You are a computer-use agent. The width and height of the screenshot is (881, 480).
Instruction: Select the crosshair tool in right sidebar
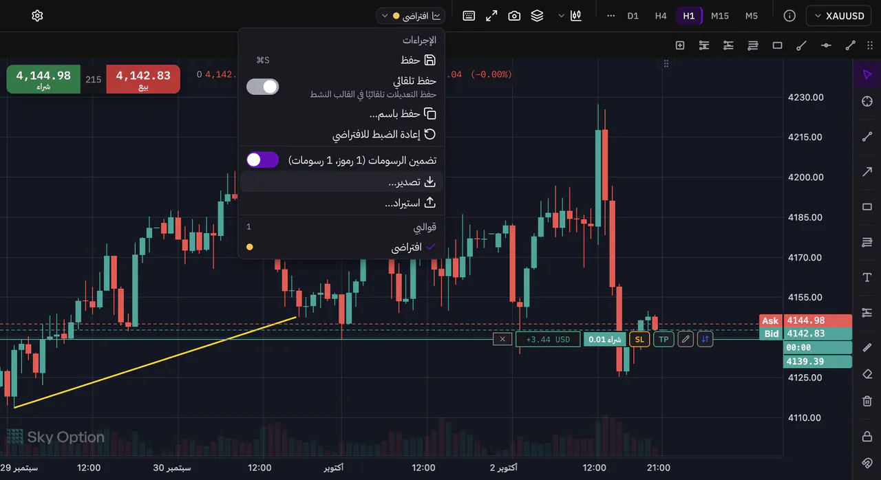tap(867, 102)
